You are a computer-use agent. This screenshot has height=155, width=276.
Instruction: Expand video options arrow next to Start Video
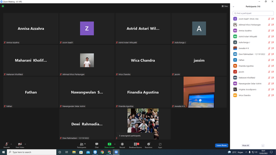point(25,144)
